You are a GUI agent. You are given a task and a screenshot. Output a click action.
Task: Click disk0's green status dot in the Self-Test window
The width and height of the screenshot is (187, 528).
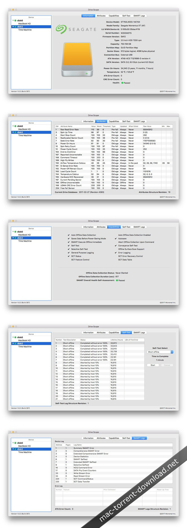point(15,337)
